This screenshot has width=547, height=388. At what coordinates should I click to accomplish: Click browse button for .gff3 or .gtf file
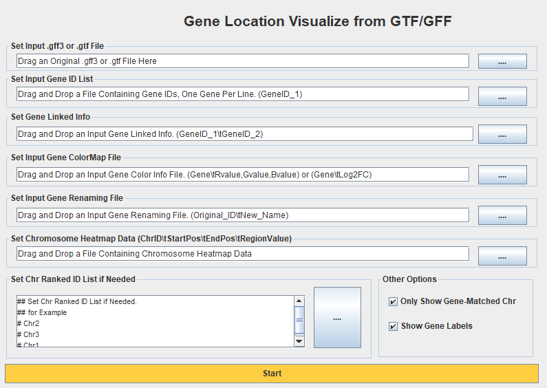point(502,61)
